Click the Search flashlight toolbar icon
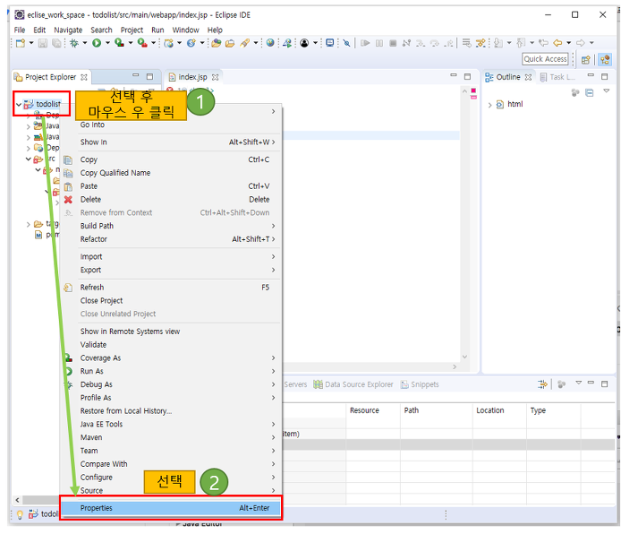Viewport: 621px width, 534px height. pyautogui.click(x=245, y=43)
